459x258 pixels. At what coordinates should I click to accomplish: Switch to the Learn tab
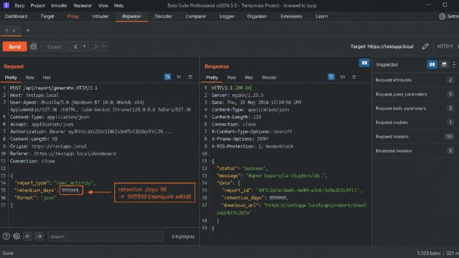[322, 16]
